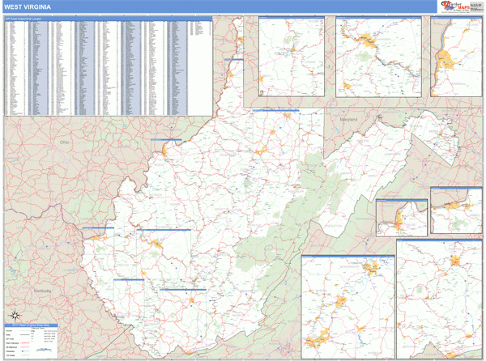The width and height of the screenshot is (486, 361).
Task: Click the Interstates legend line sample
Action: 25,351
